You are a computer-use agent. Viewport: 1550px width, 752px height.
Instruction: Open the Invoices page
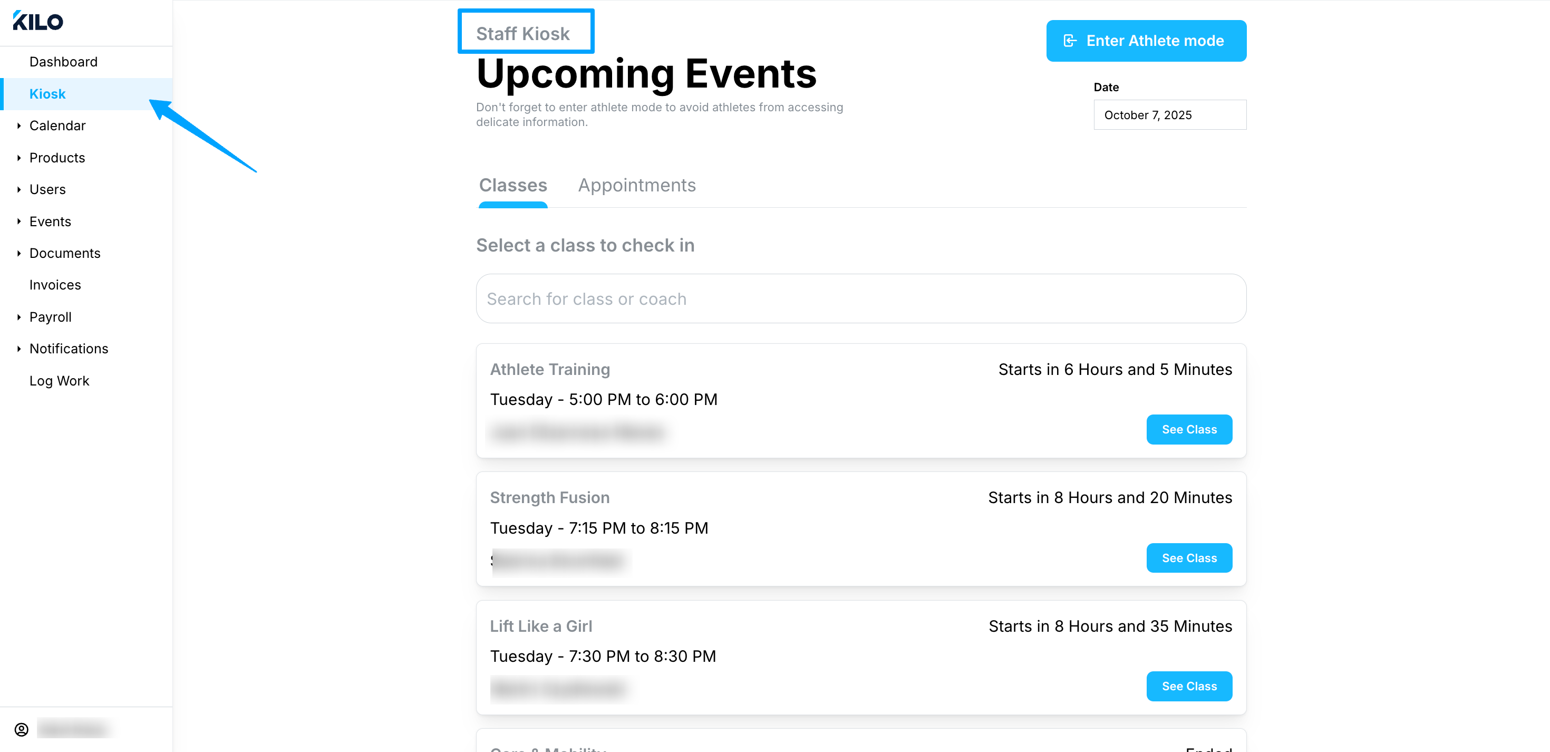click(x=55, y=285)
